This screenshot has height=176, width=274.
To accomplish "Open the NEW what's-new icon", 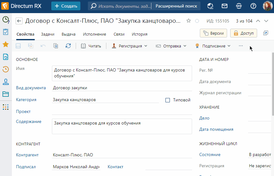I will tap(239, 6).
